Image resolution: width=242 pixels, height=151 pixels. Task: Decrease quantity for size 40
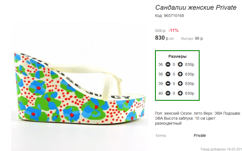tap(168, 93)
